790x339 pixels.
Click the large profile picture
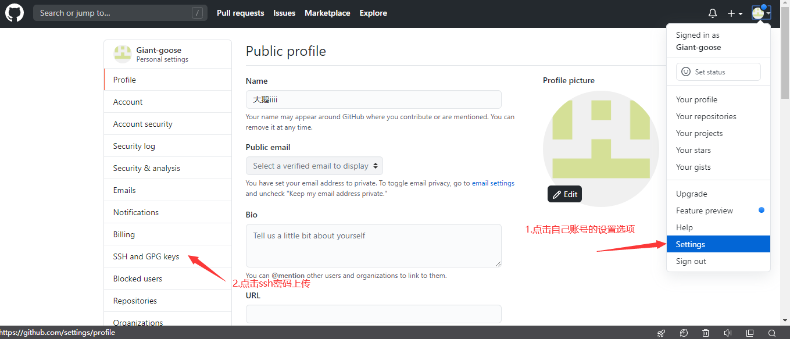pyautogui.click(x=601, y=148)
